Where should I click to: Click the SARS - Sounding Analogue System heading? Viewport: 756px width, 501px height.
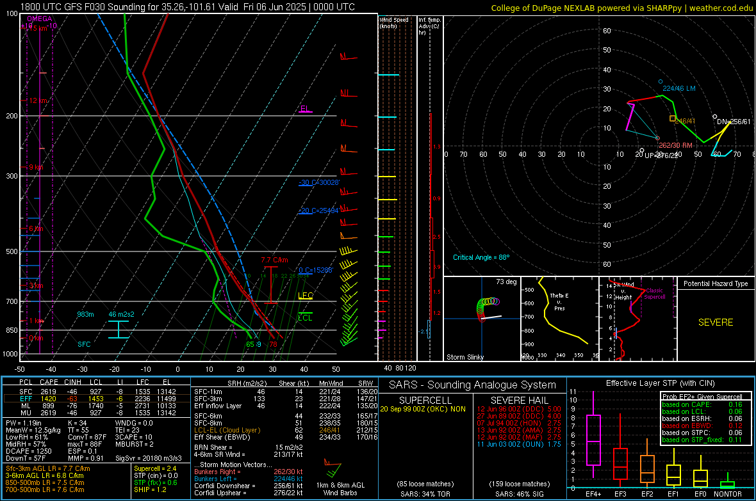tap(472, 385)
